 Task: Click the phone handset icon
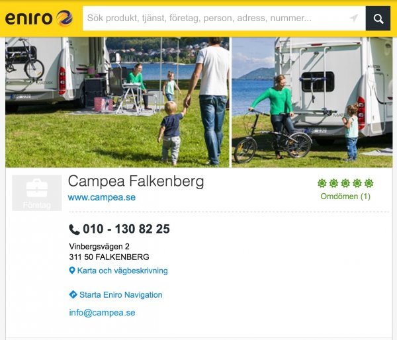click(x=74, y=230)
